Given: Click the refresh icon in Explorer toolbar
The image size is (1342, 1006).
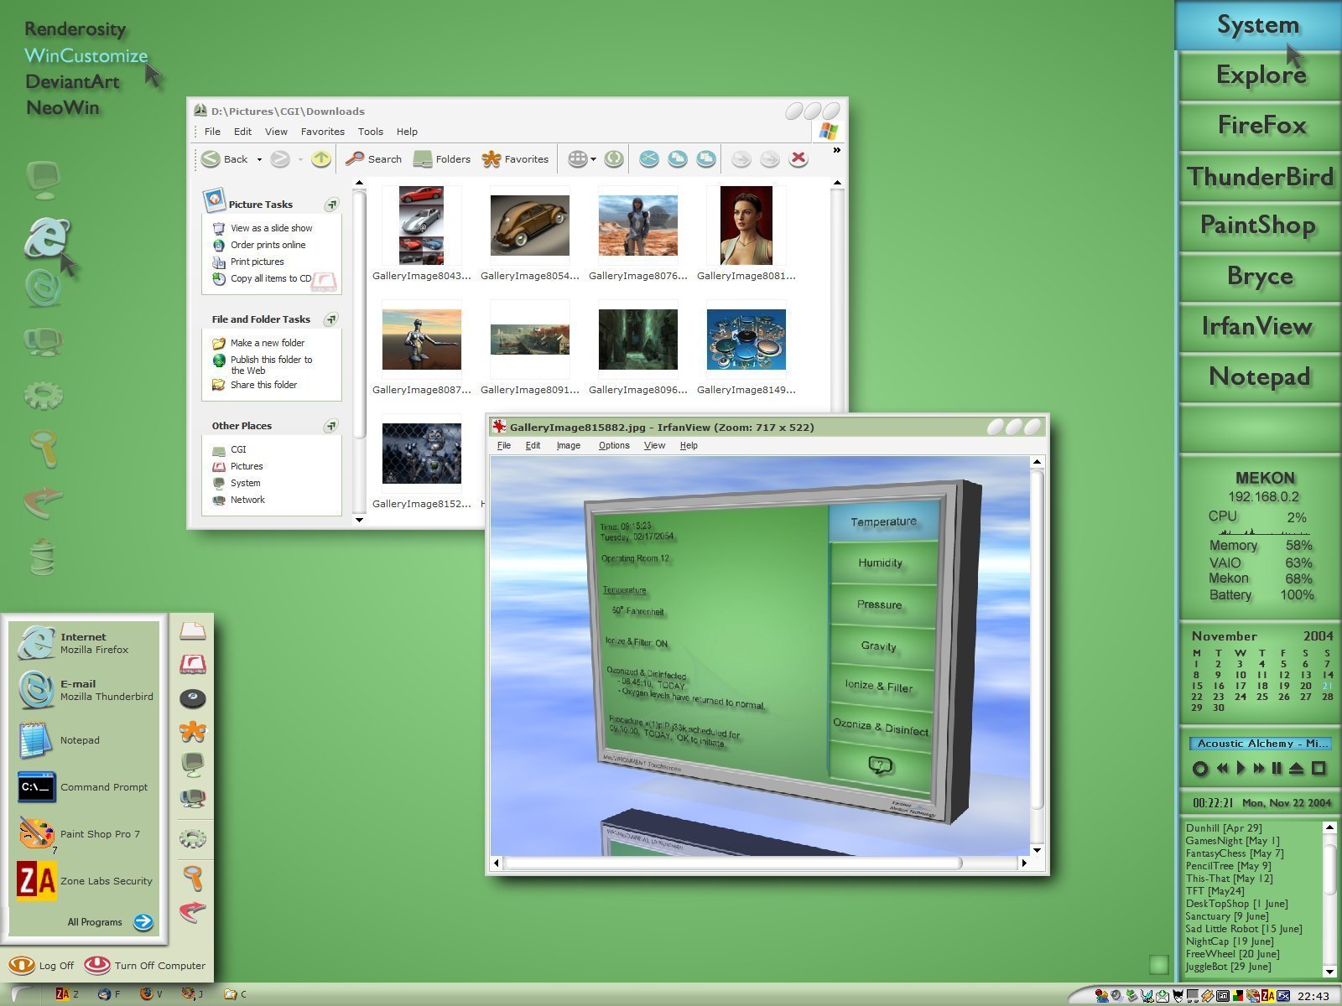Looking at the screenshot, I should click(x=614, y=158).
